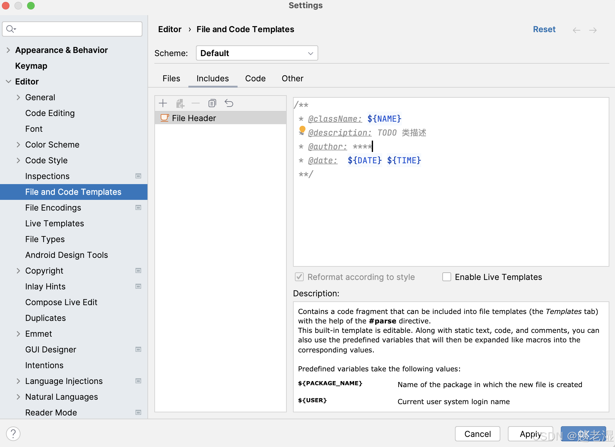
Task: Click the Create Template plus icon
Action: click(x=163, y=103)
